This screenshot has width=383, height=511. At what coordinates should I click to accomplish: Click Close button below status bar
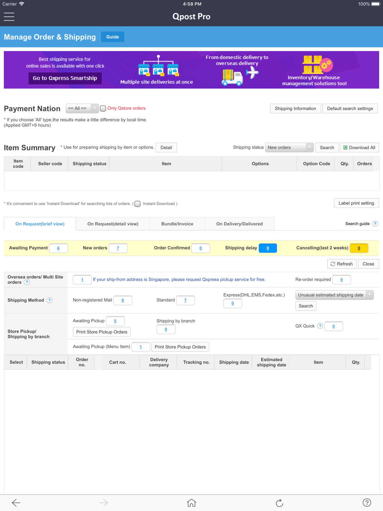point(368,264)
